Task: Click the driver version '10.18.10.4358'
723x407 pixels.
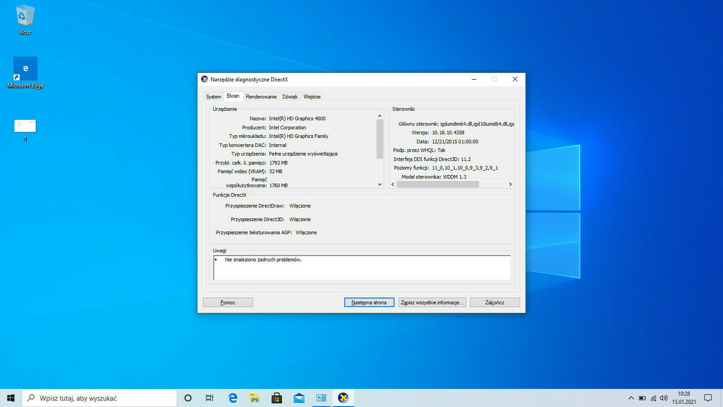Action: (448, 133)
